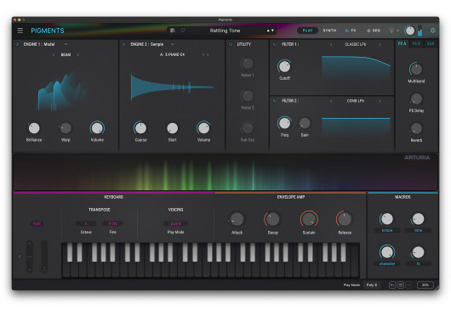Click the undo icon in status bar

392,285
